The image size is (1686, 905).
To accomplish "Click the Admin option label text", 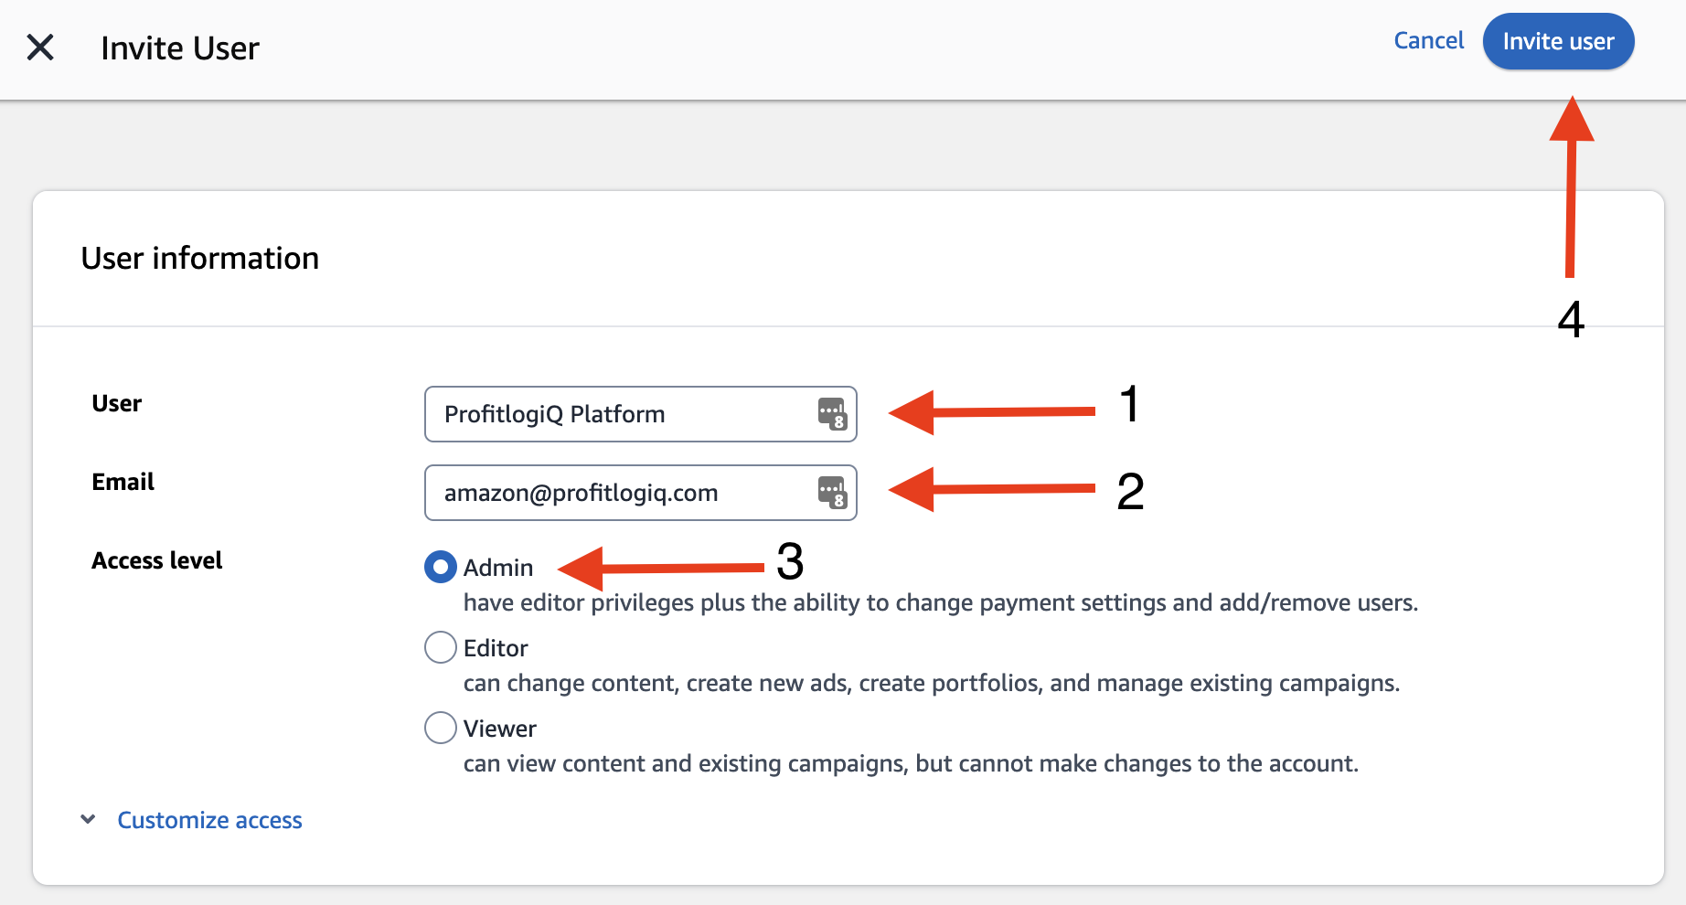I will [x=498, y=568].
